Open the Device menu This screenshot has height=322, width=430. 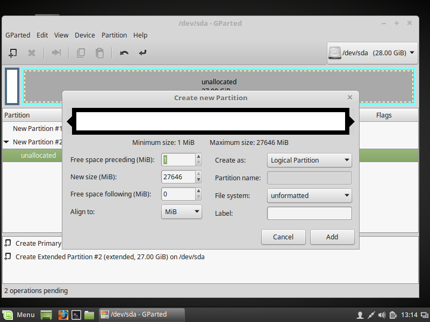tap(85, 35)
